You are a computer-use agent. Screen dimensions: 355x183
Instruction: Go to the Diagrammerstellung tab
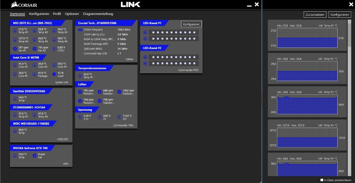(x=98, y=14)
